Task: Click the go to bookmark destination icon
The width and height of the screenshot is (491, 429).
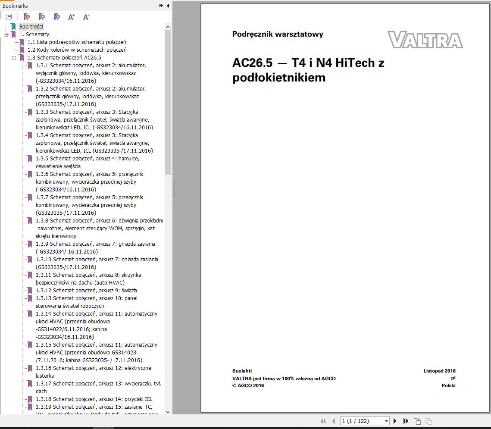Action: pyautogui.click(x=56, y=16)
